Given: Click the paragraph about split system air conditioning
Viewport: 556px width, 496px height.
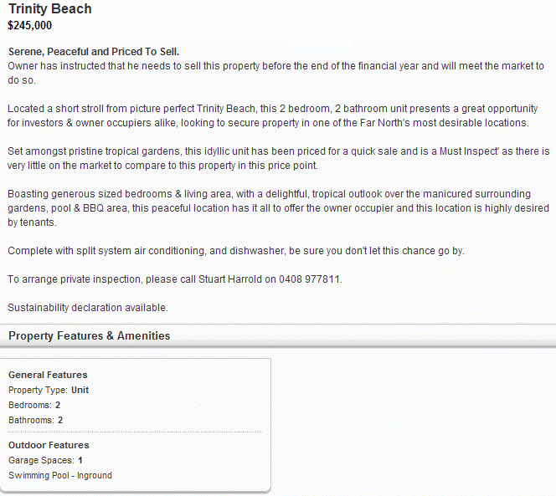Looking at the screenshot, I should pyautogui.click(x=236, y=251).
